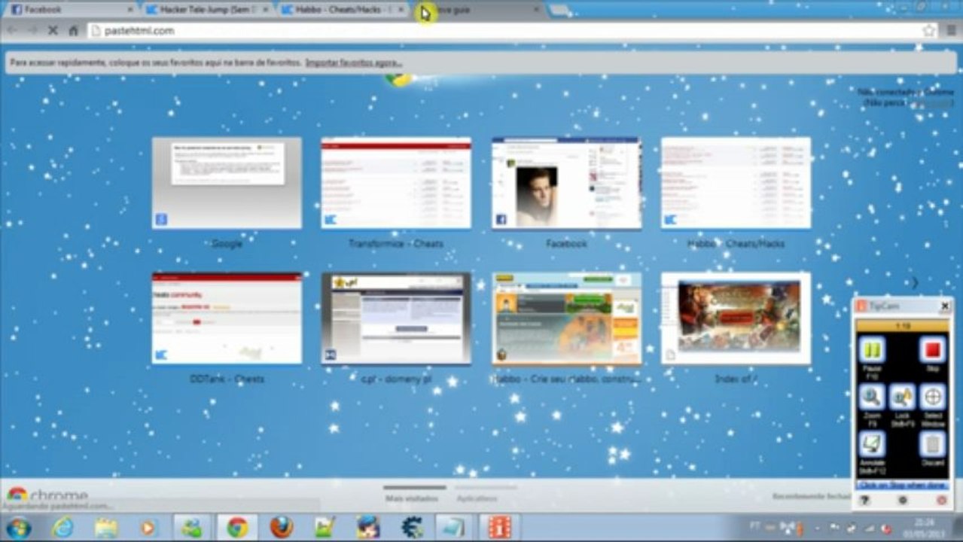Open the Recentemente fechadas menu
The image size is (963, 542).
point(812,497)
